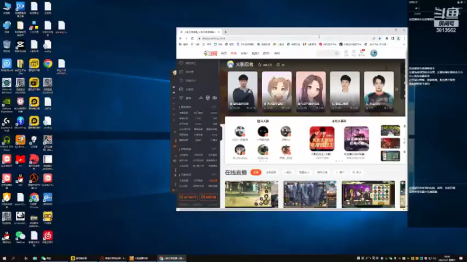This screenshot has height=262, width=467.
Task: Open the 直播 nav item
Action: (x=233, y=53)
